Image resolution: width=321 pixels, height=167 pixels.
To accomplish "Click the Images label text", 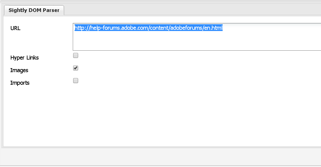I will point(19,70).
